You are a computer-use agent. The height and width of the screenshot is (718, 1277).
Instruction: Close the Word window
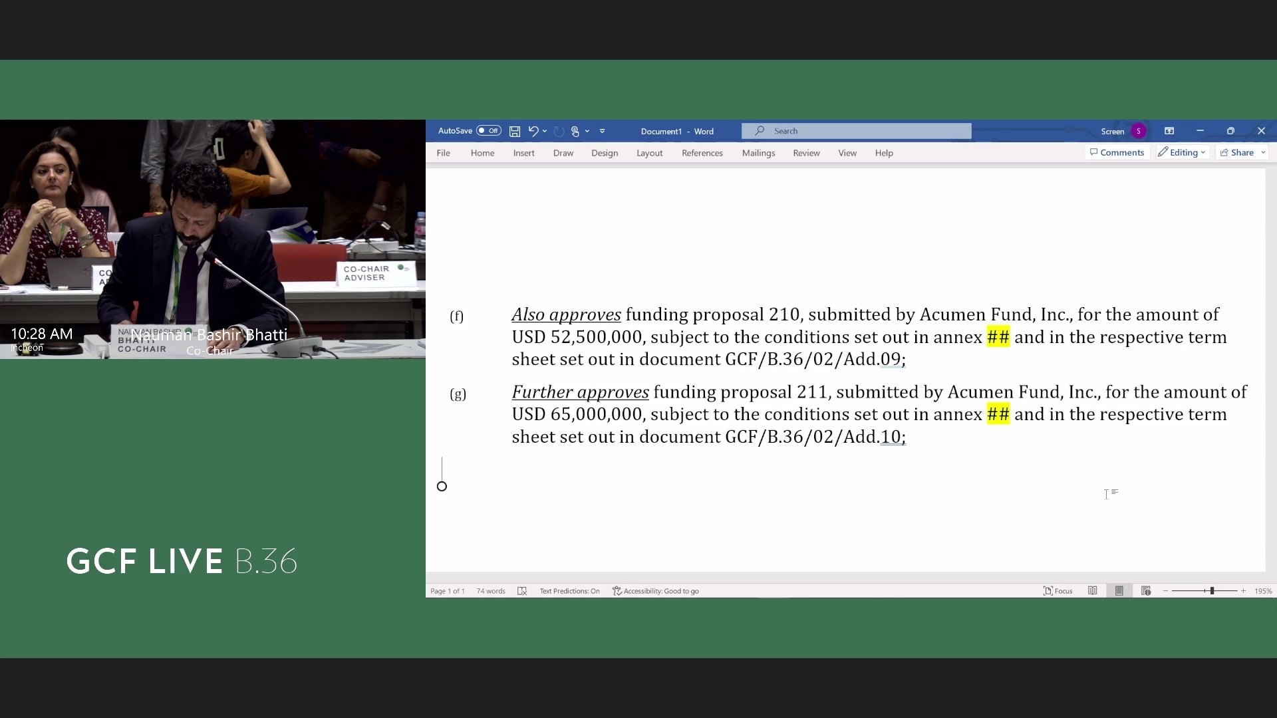(1261, 131)
